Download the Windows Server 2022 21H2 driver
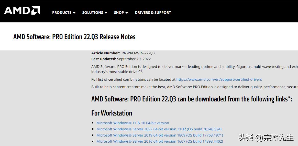 [159, 129]
